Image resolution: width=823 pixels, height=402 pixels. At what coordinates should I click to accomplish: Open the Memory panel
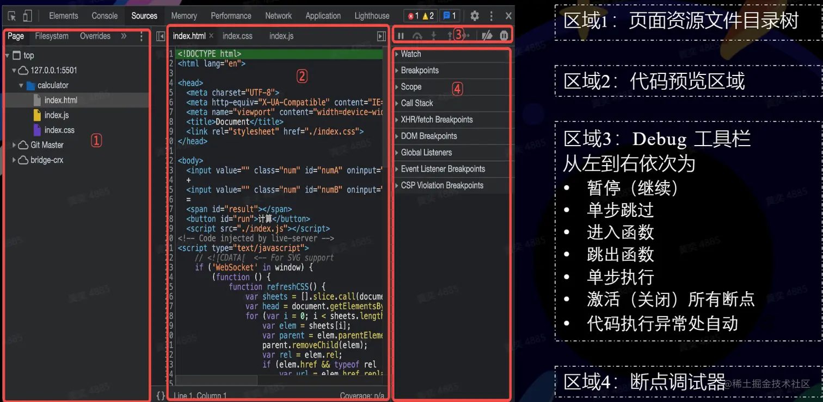coord(184,16)
